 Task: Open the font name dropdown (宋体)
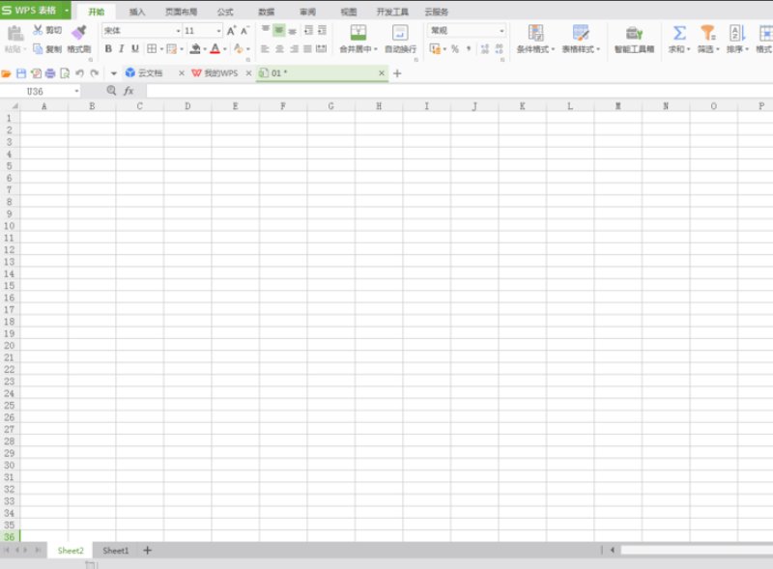pos(178,31)
